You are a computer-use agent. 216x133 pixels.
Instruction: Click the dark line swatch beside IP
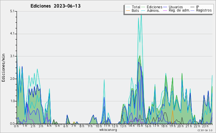tap(193, 7)
